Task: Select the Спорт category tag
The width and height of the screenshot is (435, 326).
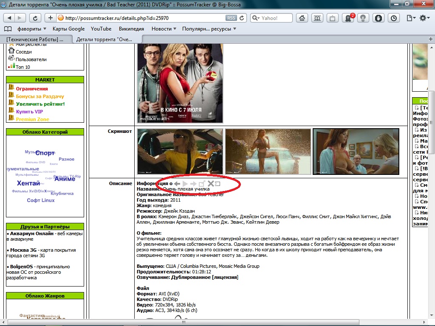Action: (x=45, y=153)
